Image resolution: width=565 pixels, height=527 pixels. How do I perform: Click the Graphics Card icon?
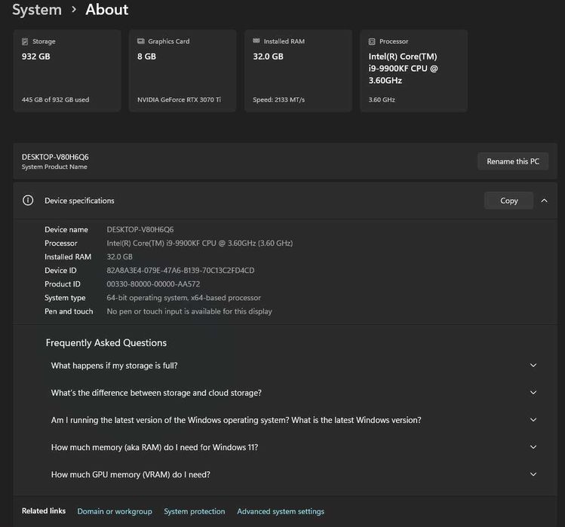click(140, 41)
